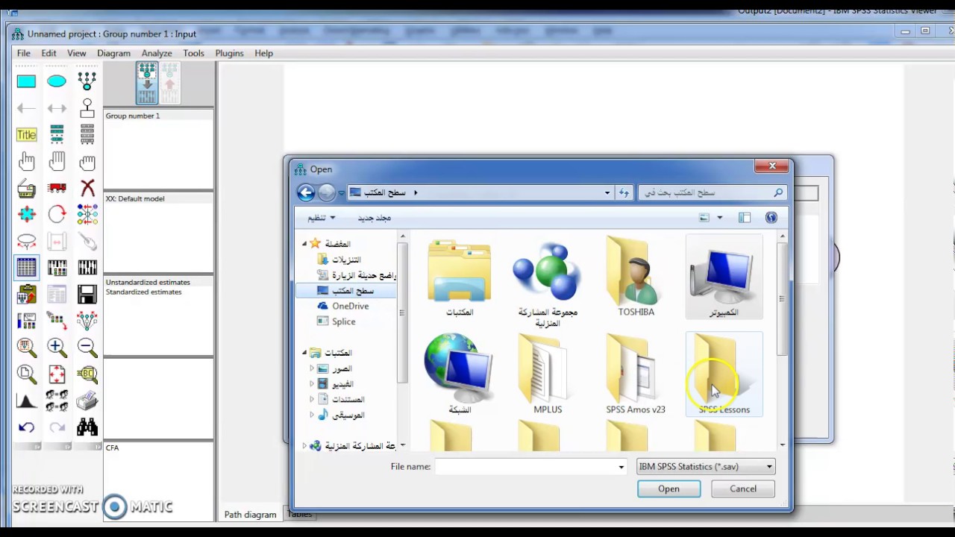The width and height of the screenshot is (955, 537).
Task: Select Group number 1 in groups panel
Action: [133, 116]
